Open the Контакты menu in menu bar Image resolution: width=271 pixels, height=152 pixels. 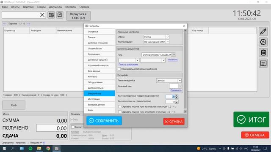coord(71,7)
